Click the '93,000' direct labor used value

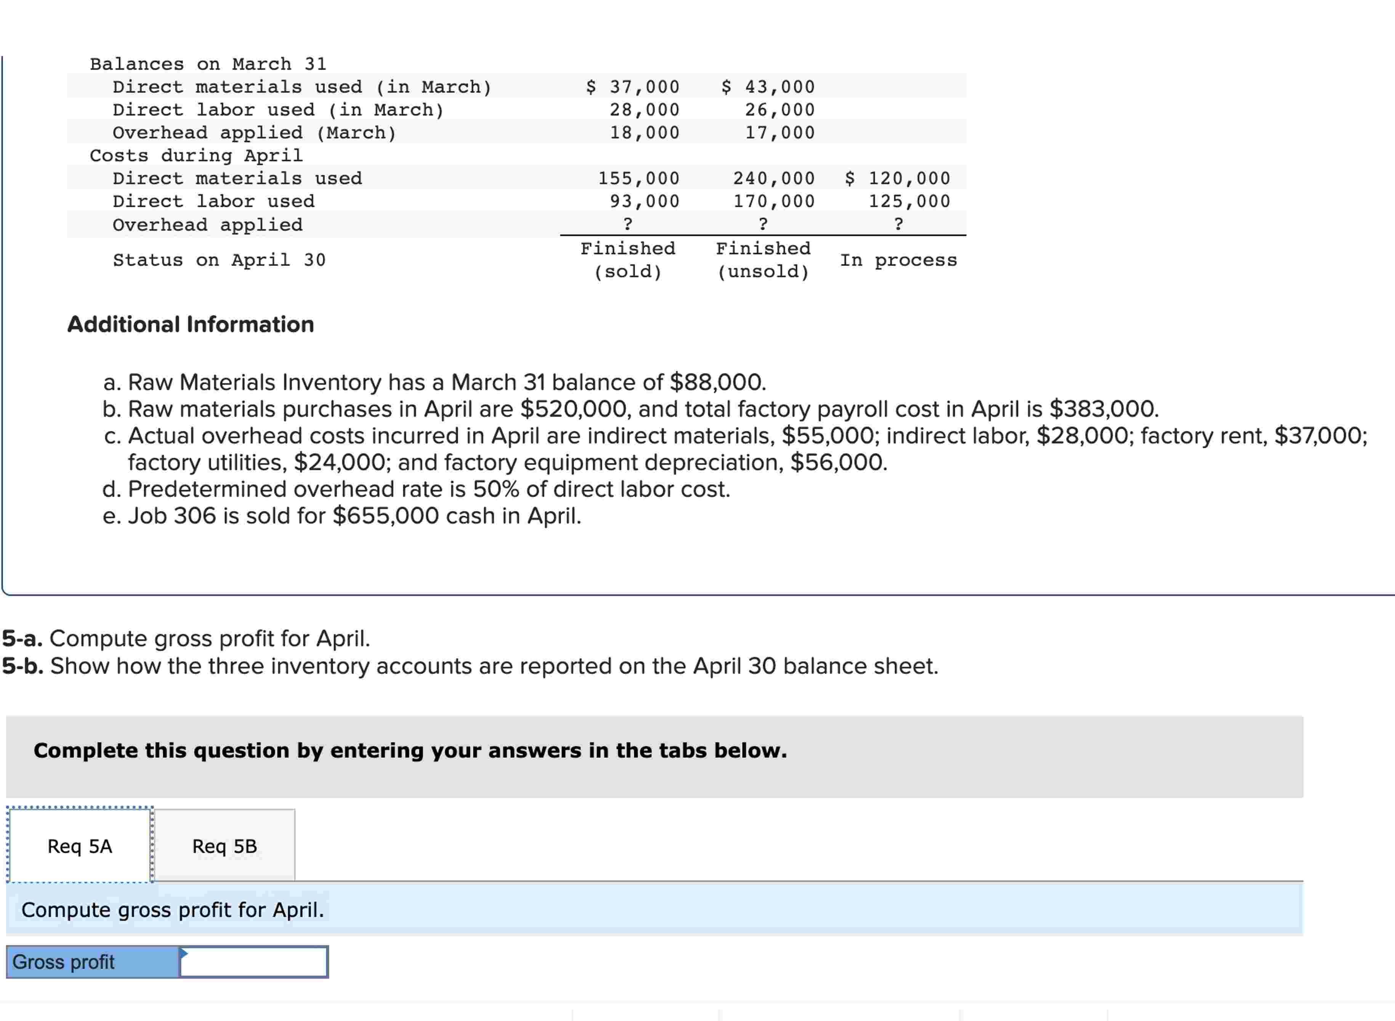[645, 201]
